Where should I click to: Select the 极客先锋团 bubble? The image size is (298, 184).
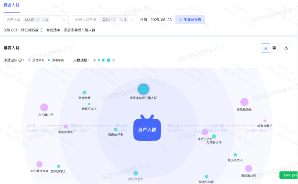[207, 177]
